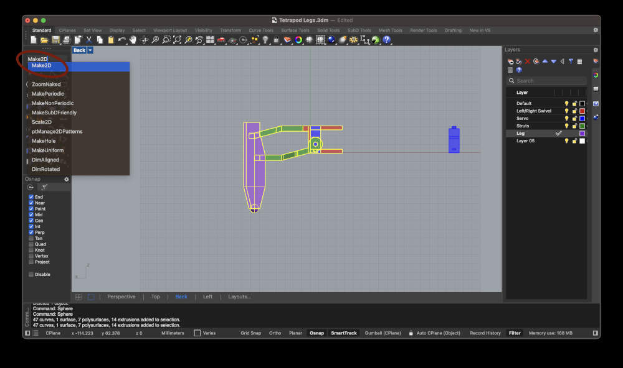Move layer up with the up triangle
The width and height of the screenshot is (623, 368).
click(x=545, y=61)
